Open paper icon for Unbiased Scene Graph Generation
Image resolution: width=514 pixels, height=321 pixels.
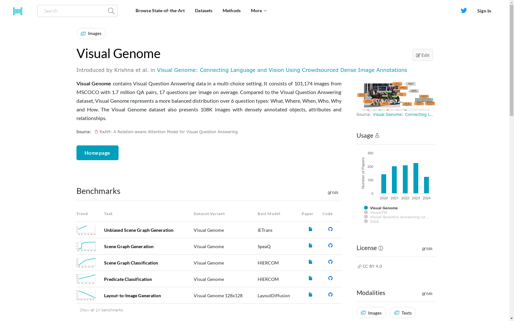click(310, 229)
